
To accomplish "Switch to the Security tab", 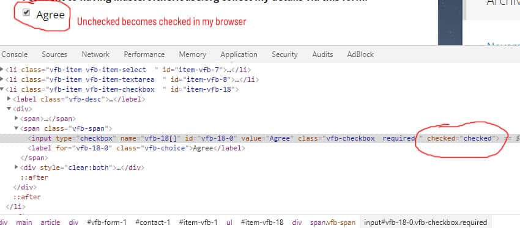I will click(284, 54).
